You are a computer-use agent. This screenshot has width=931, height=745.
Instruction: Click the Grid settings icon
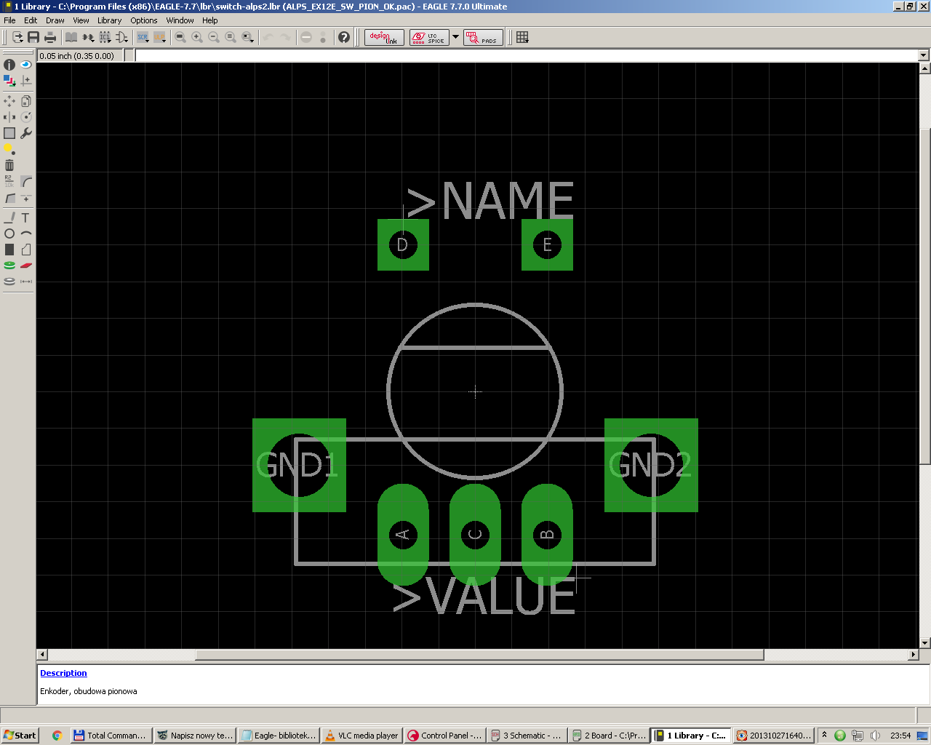(x=522, y=37)
